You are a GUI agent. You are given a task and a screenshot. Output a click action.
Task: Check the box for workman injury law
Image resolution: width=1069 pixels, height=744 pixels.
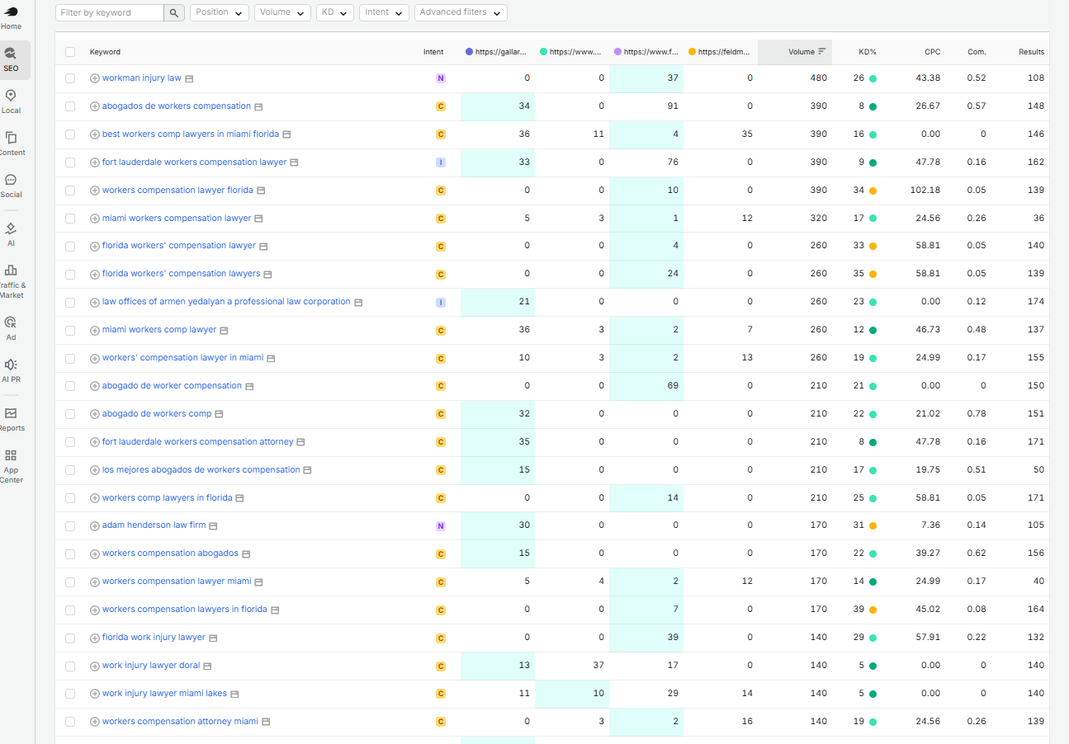(x=70, y=78)
